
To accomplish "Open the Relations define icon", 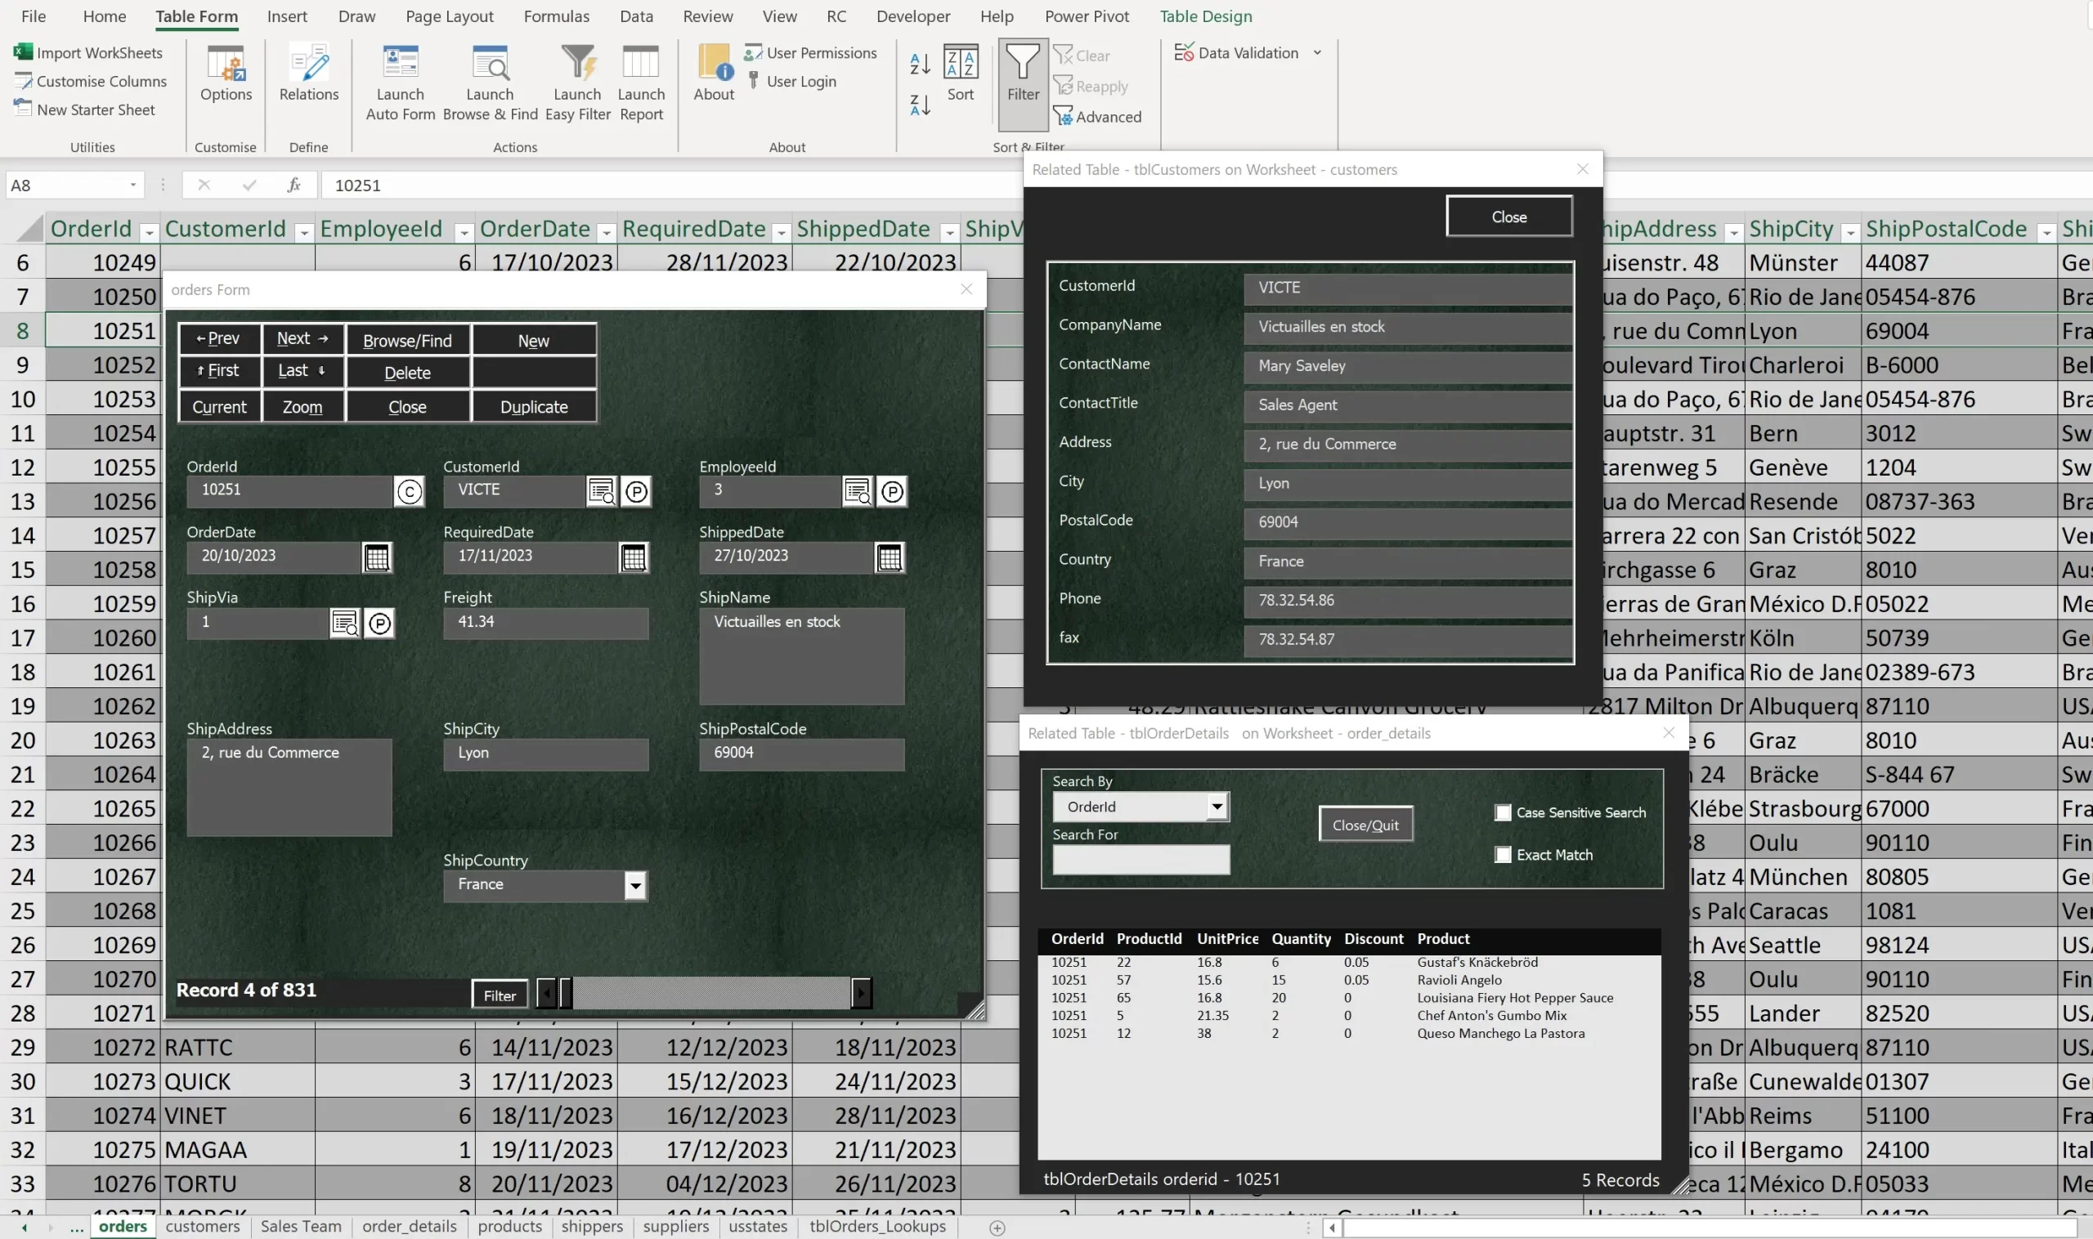I will [308, 64].
